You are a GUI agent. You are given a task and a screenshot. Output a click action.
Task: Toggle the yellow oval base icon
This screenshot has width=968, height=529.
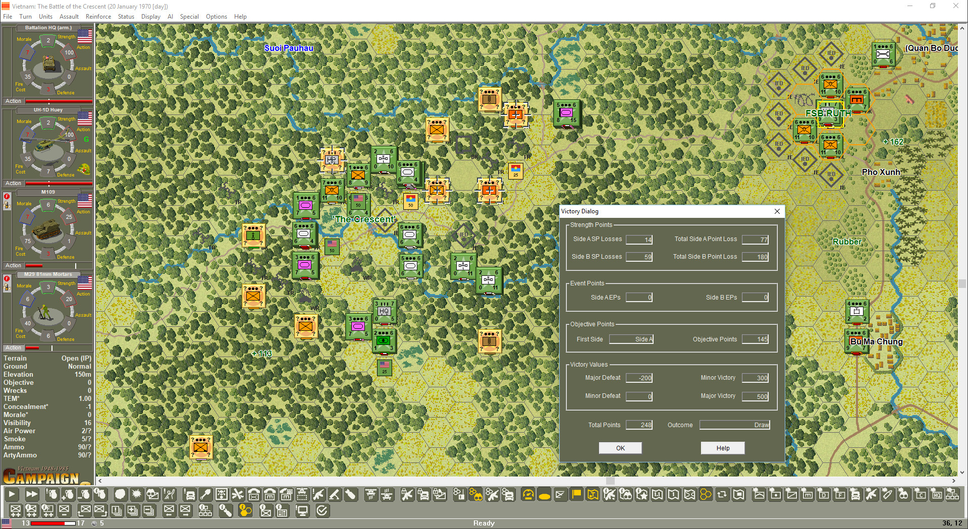[x=544, y=495]
